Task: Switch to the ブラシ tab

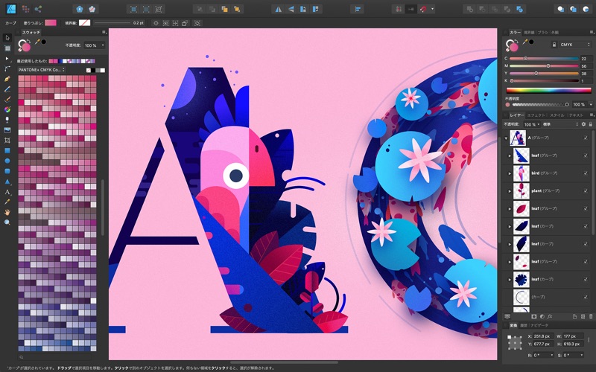Action: click(543, 33)
